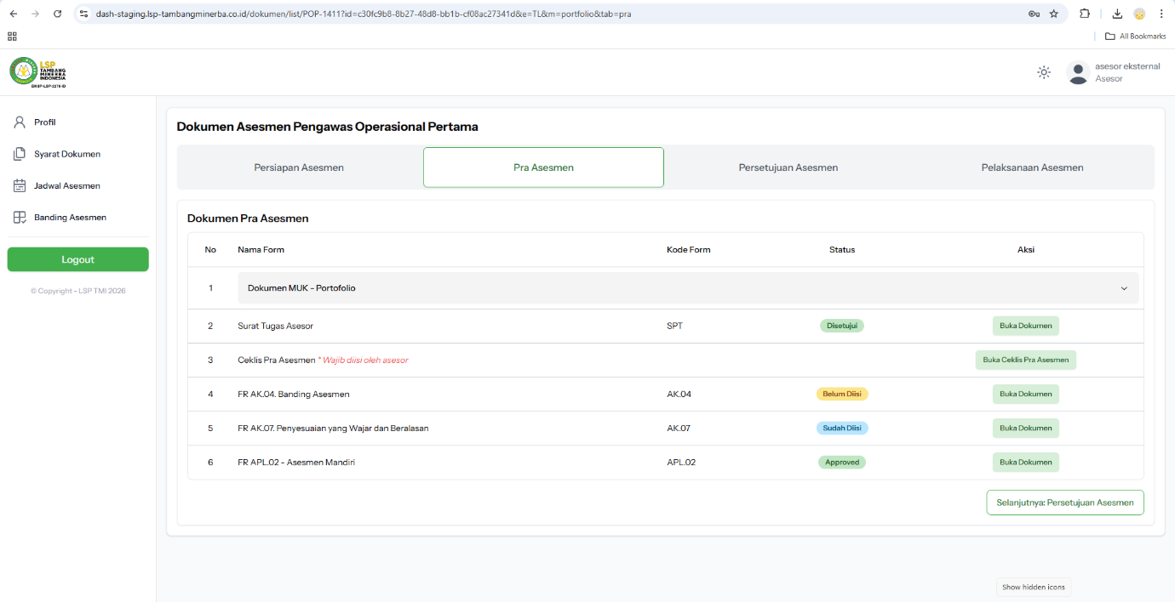
Task: Click the APL.02 form code cell
Action: point(681,462)
